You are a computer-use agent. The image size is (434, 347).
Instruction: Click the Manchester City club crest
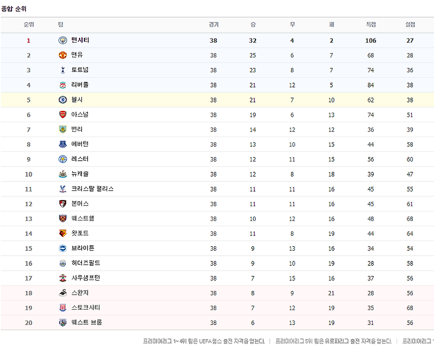coord(63,40)
